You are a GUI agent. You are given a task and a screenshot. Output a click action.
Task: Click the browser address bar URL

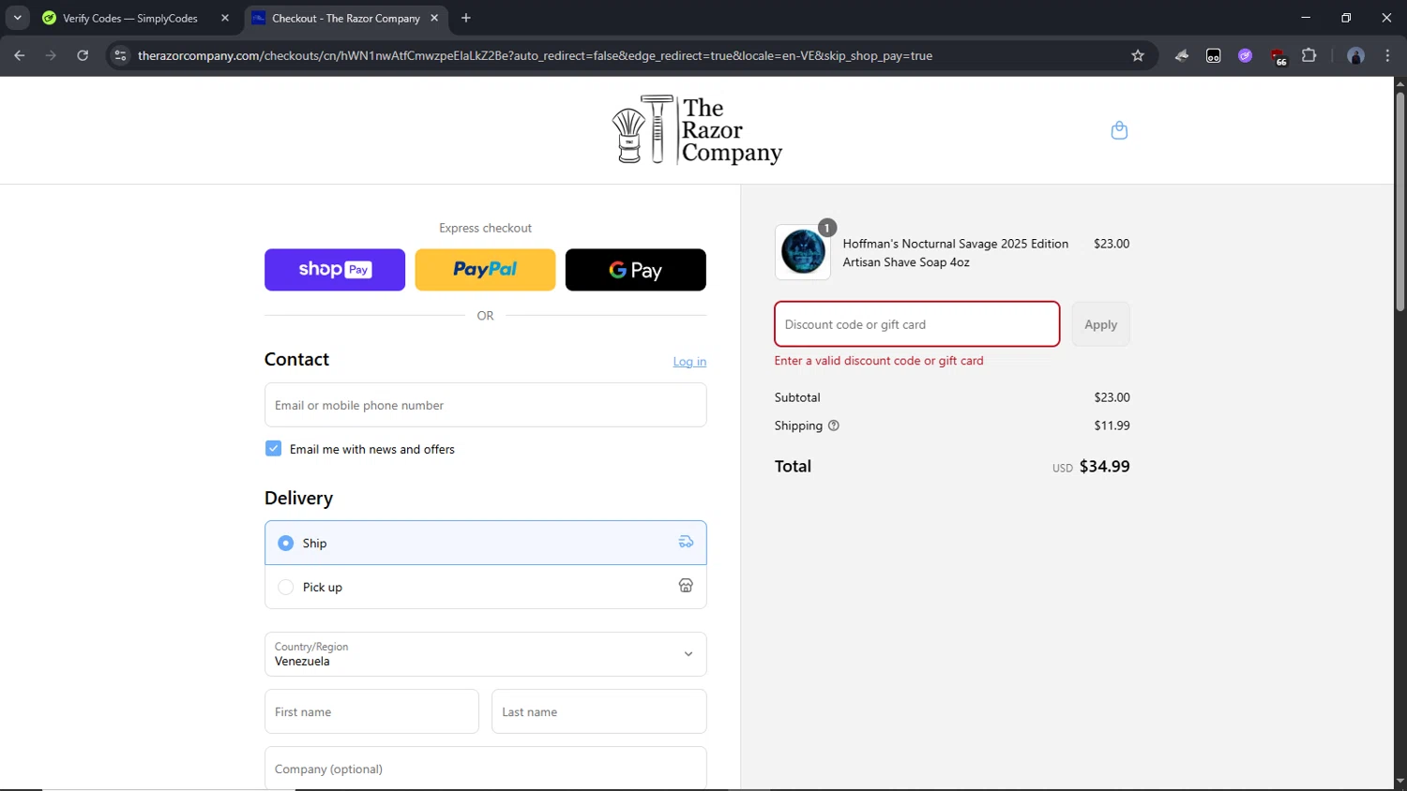(x=535, y=55)
